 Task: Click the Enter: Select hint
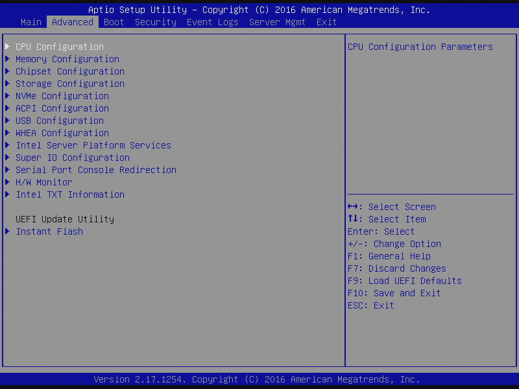(x=381, y=231)
